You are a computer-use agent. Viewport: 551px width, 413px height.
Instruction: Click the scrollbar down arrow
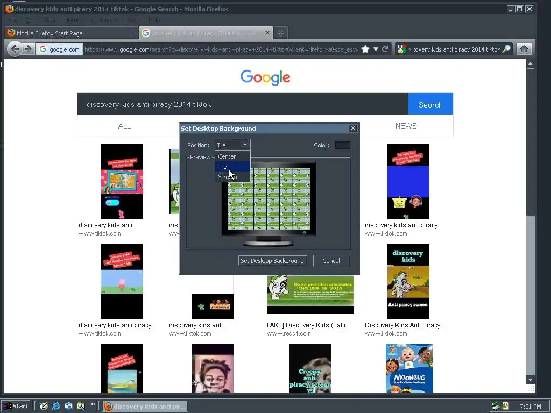click(530, 380)
